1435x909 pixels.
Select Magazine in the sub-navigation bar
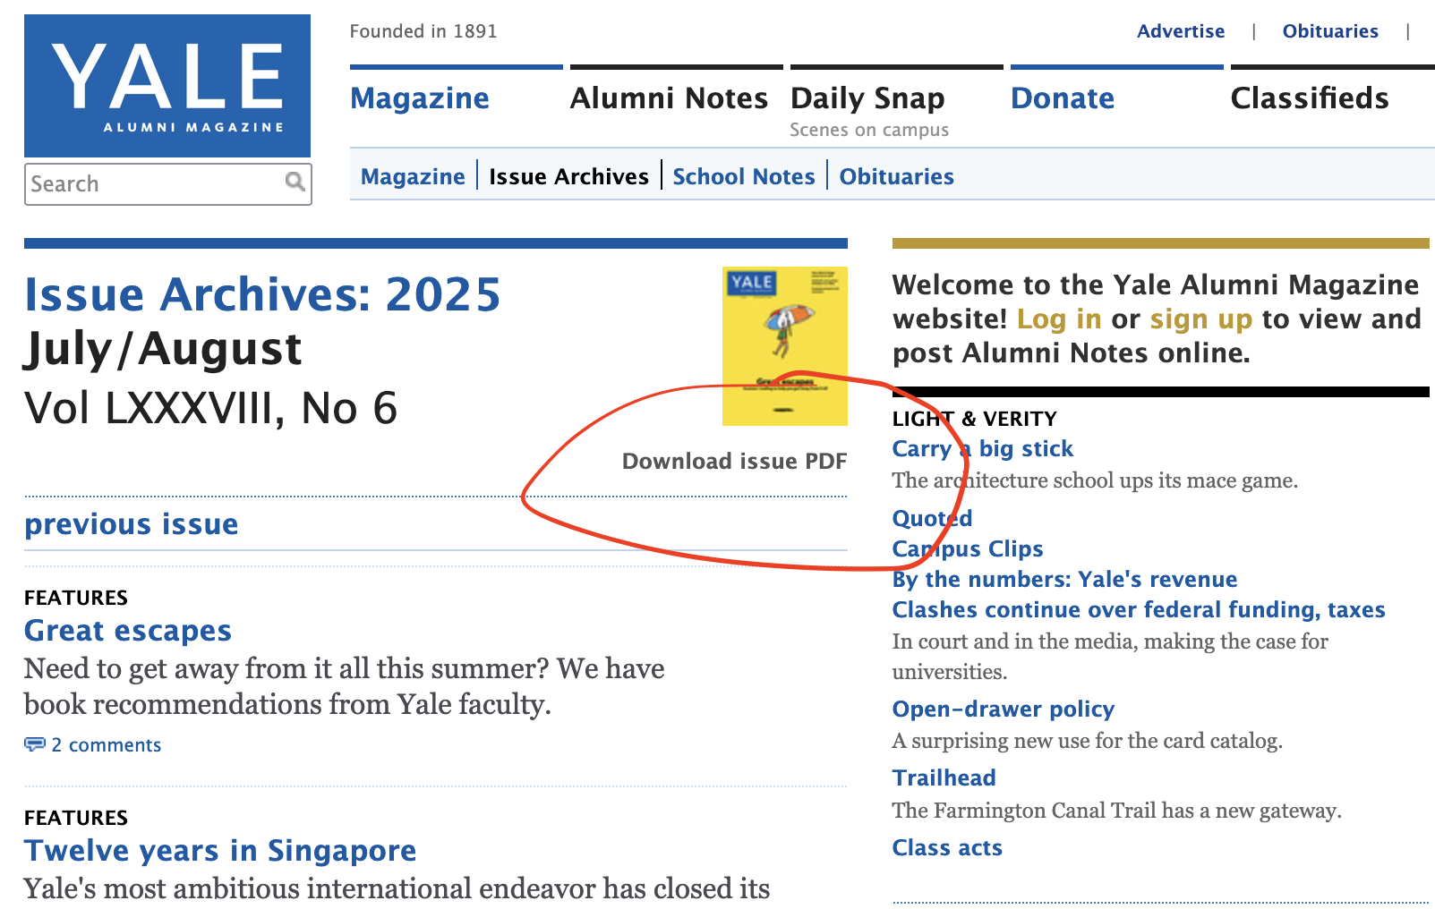413,176
